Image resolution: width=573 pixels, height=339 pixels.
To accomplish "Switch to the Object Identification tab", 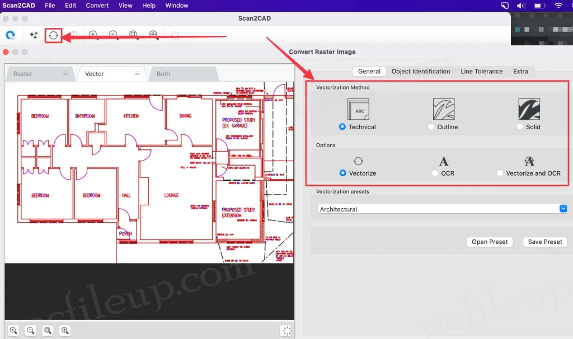I will click(421, 71).
